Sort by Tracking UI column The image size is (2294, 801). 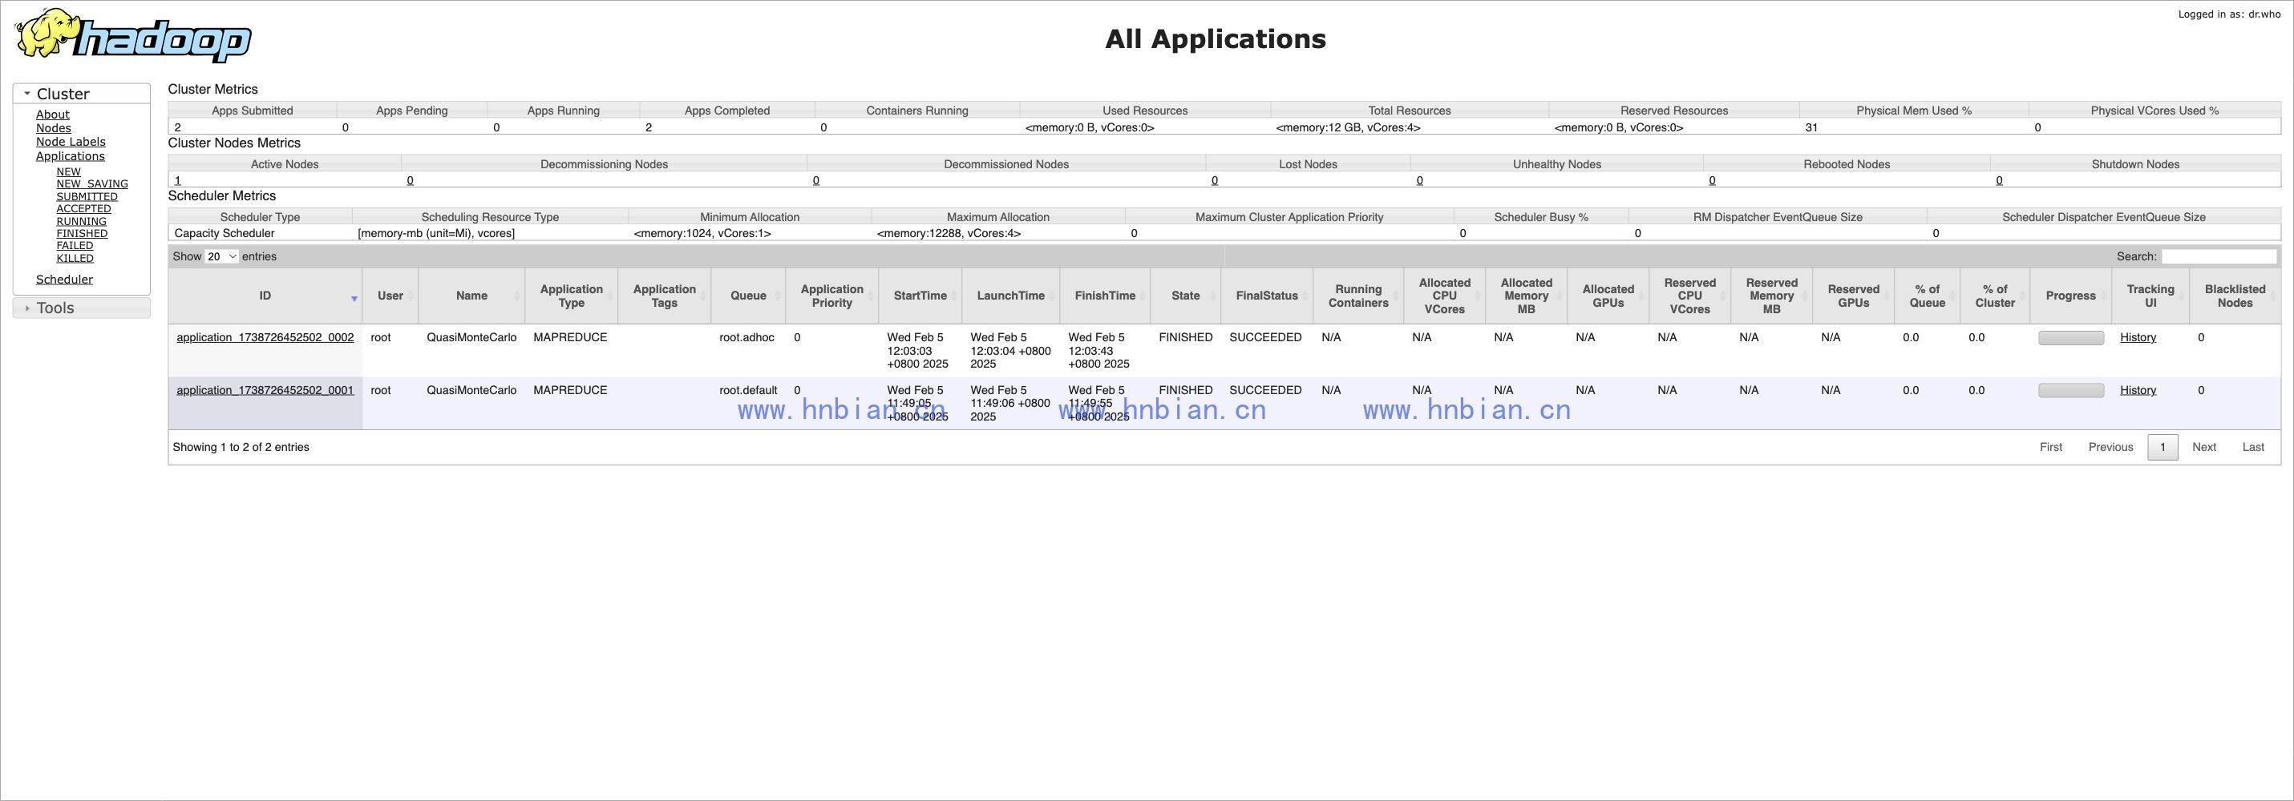click(x=2150, y=296)
